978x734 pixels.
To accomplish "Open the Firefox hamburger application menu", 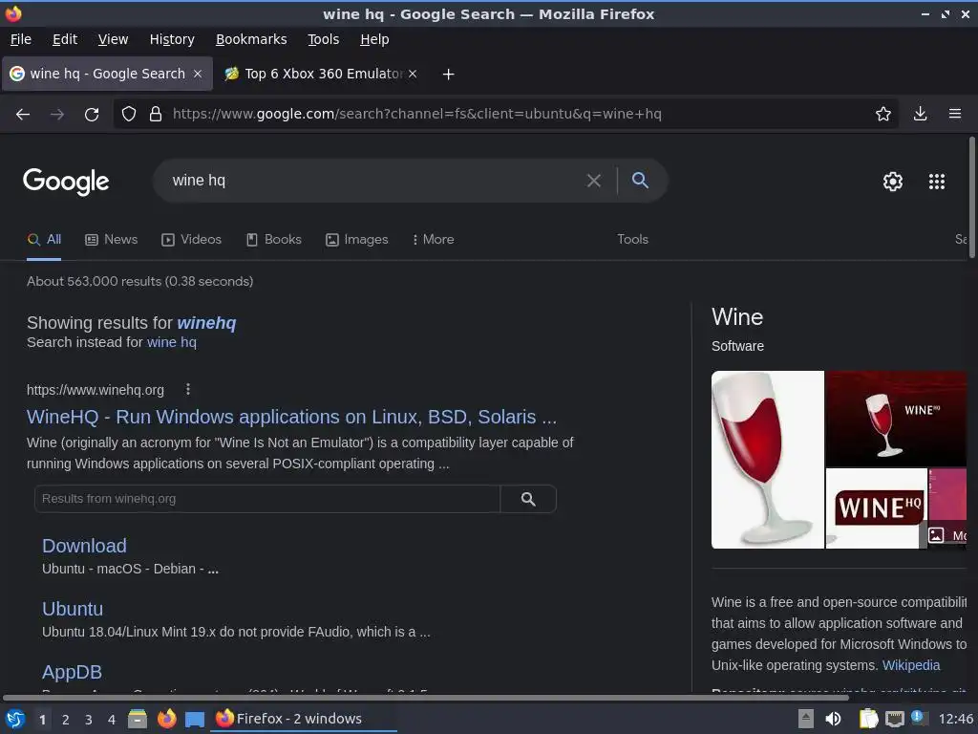I will 955,114.
